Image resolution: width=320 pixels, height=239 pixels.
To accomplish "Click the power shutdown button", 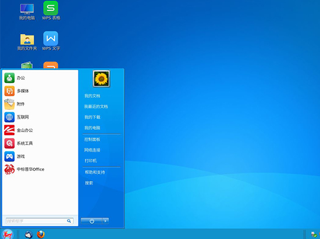I will pos(91,221).
